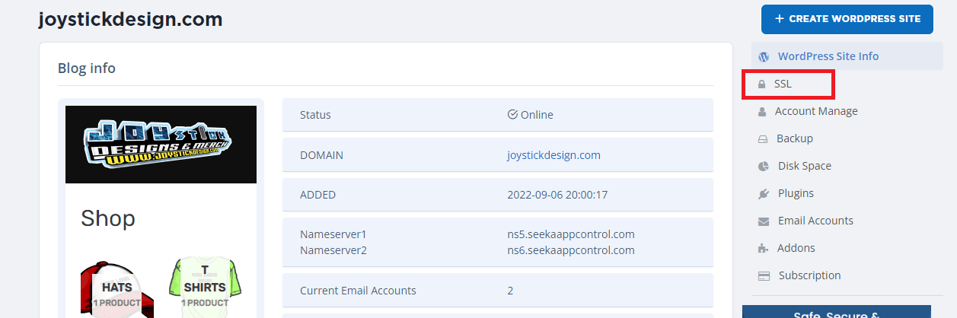Click the Joystick Designs logo banner thumbnail

pyautogui.click(x=161, y=145)
